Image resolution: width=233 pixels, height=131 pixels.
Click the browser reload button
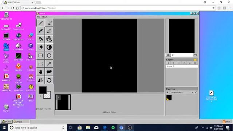(x=12, y=8)
